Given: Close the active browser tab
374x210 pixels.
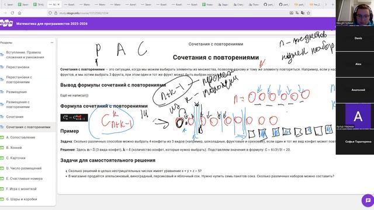Looking at the screenshot, I should click(x=58, y=5).
